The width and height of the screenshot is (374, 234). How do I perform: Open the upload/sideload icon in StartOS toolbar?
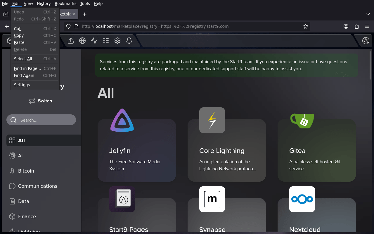pyautogui.click(x=71, y=41)
